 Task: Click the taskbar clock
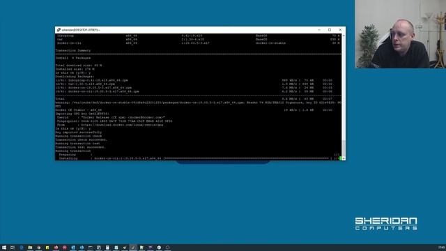click(441, 248)
